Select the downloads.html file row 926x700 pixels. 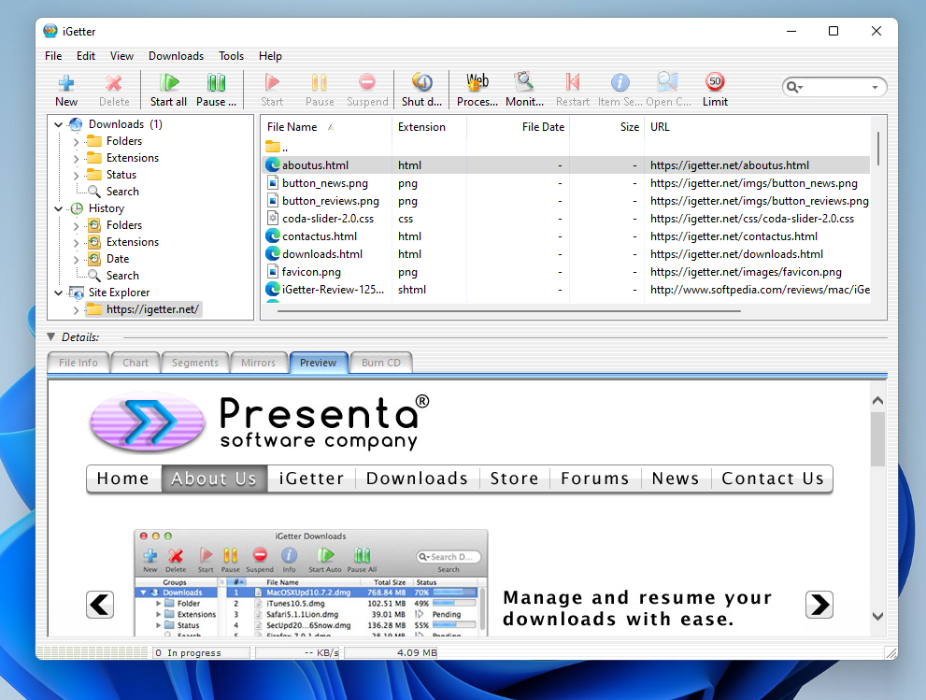pos(322,253)
